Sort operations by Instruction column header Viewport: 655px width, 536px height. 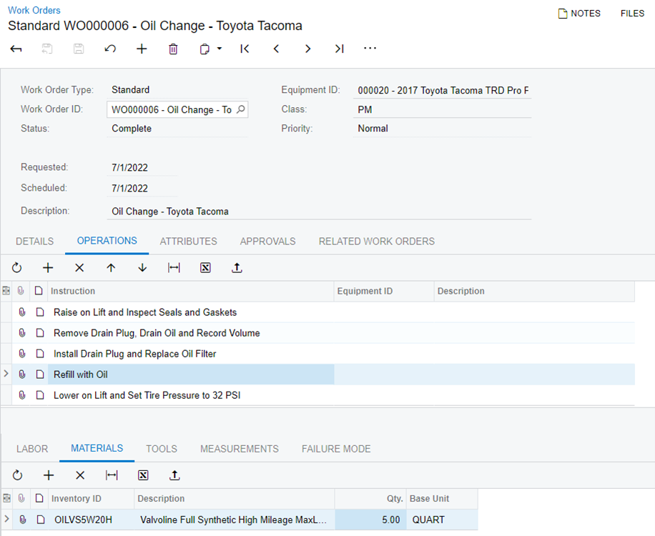[191, 291]
